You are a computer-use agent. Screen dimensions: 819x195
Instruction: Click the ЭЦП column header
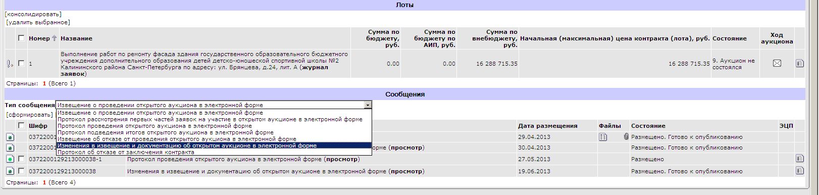click(786, 126)
